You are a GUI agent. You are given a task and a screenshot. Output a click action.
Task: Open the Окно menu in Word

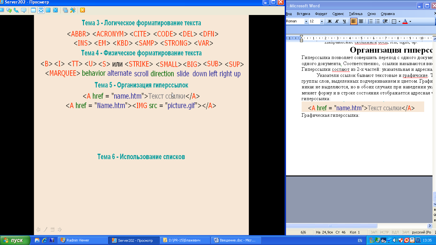click(372, 14)
